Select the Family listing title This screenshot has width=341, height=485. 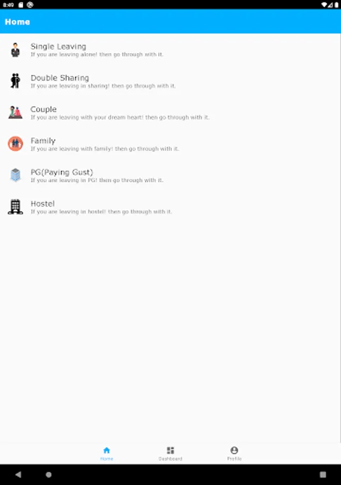tap(43, 141)
